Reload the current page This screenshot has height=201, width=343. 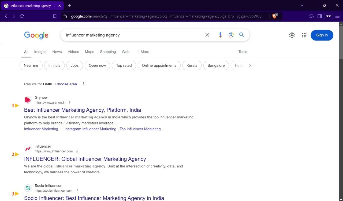click(22, 16)
